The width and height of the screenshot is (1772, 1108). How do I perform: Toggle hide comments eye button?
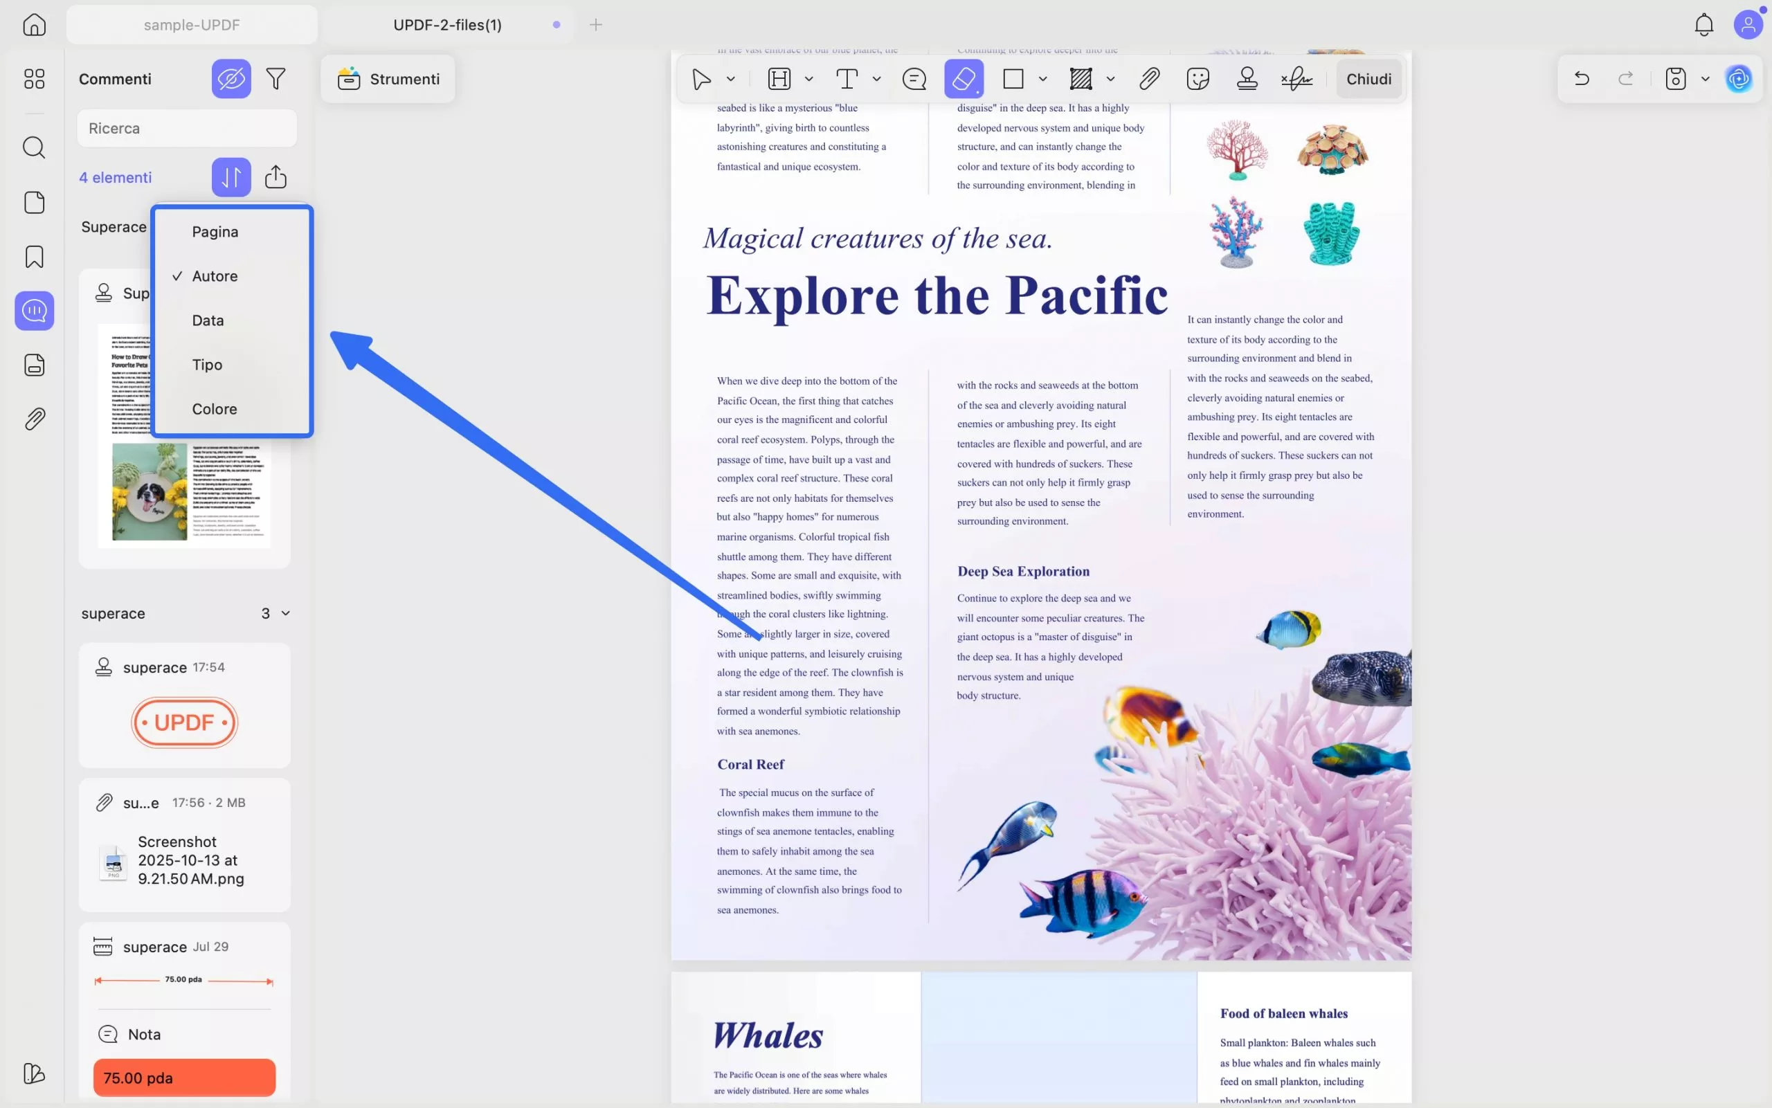[x=230, y=78]
